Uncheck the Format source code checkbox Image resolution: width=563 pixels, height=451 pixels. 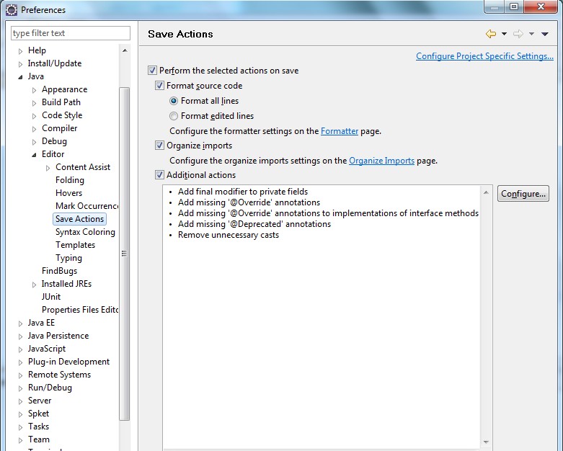click(x=160, y=86)
